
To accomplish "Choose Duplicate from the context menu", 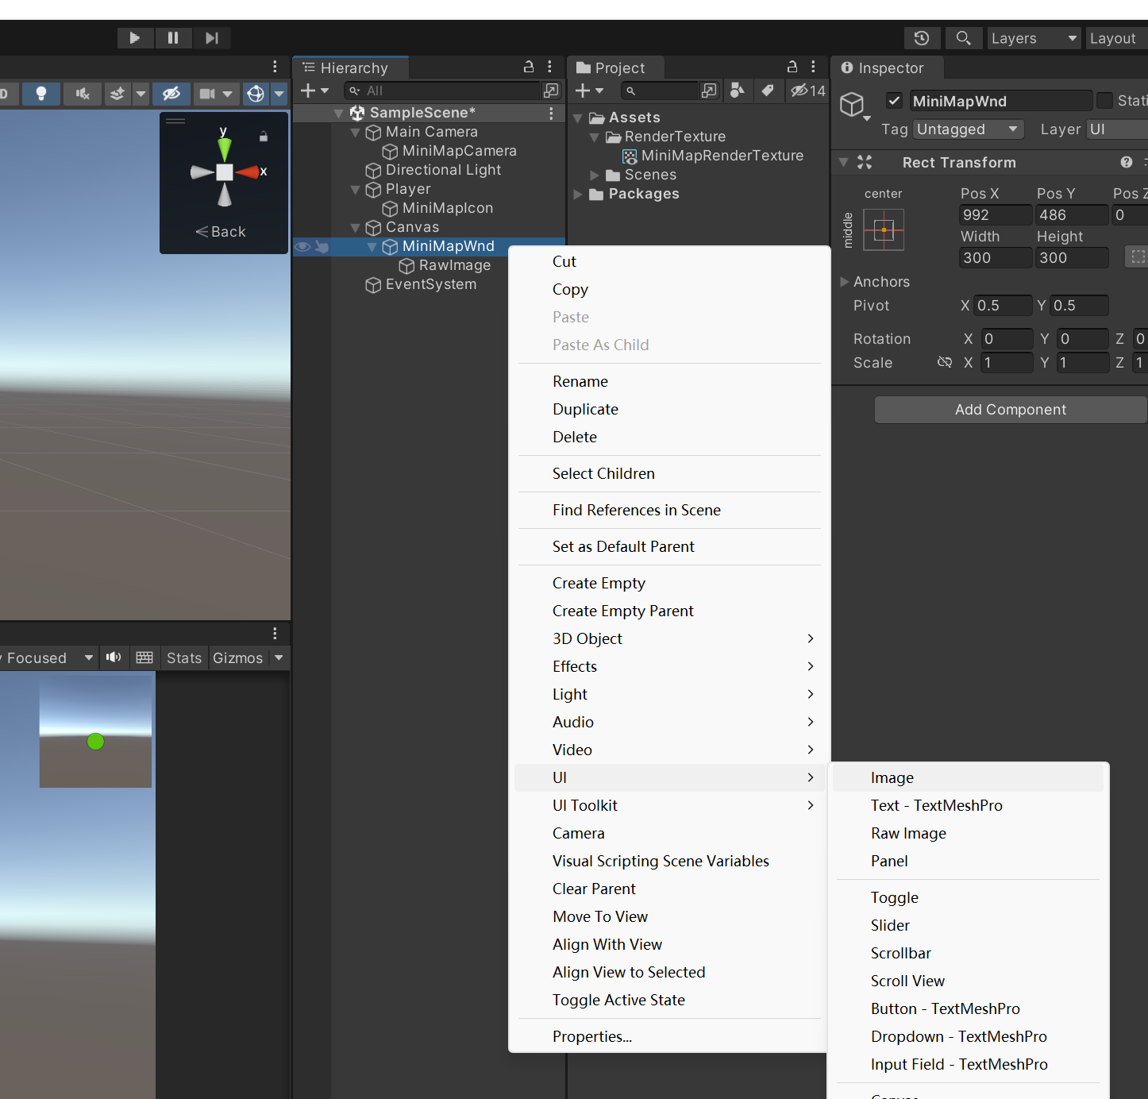I will coord(585,409).
